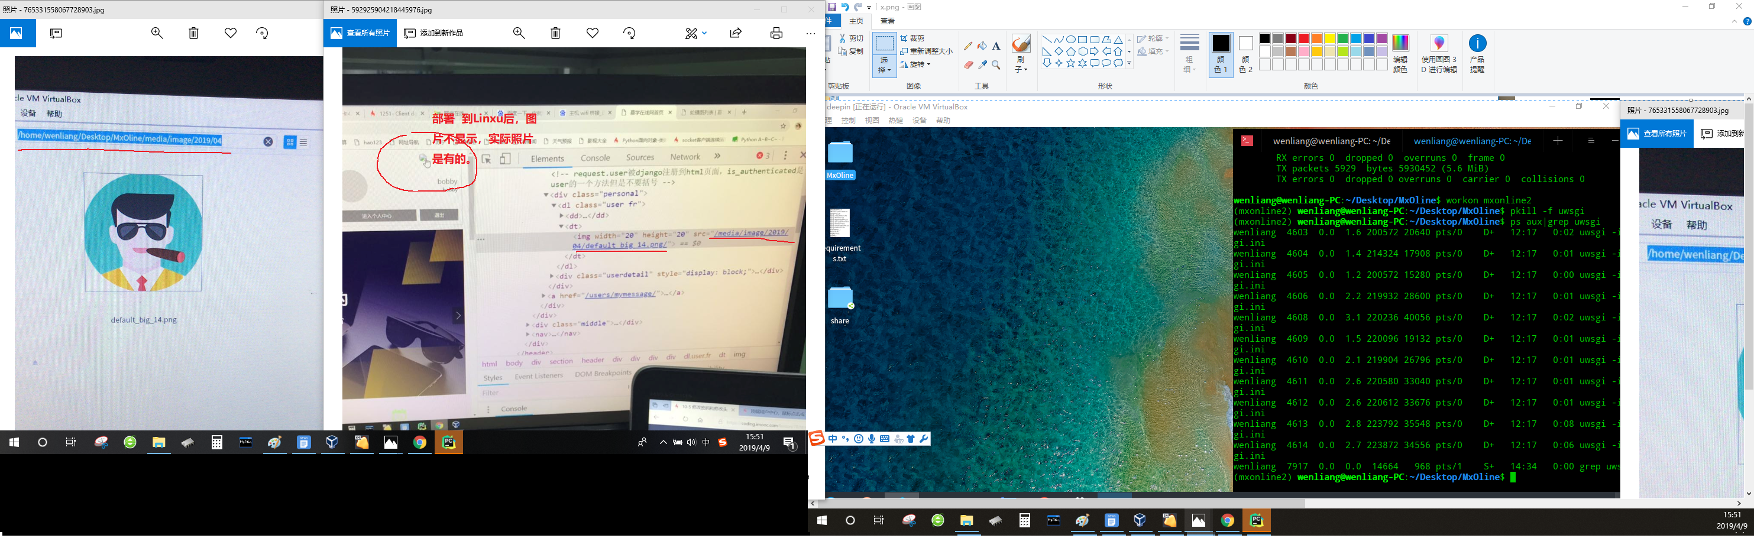
Task: Open 编辑颜色 edit colors button
Action: (1400, 54)
